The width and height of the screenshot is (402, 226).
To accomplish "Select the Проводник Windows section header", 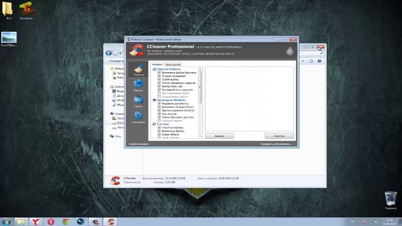I will point(171,100).
